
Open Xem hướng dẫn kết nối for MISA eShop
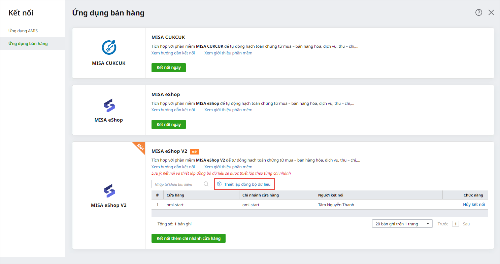[173, 110]
